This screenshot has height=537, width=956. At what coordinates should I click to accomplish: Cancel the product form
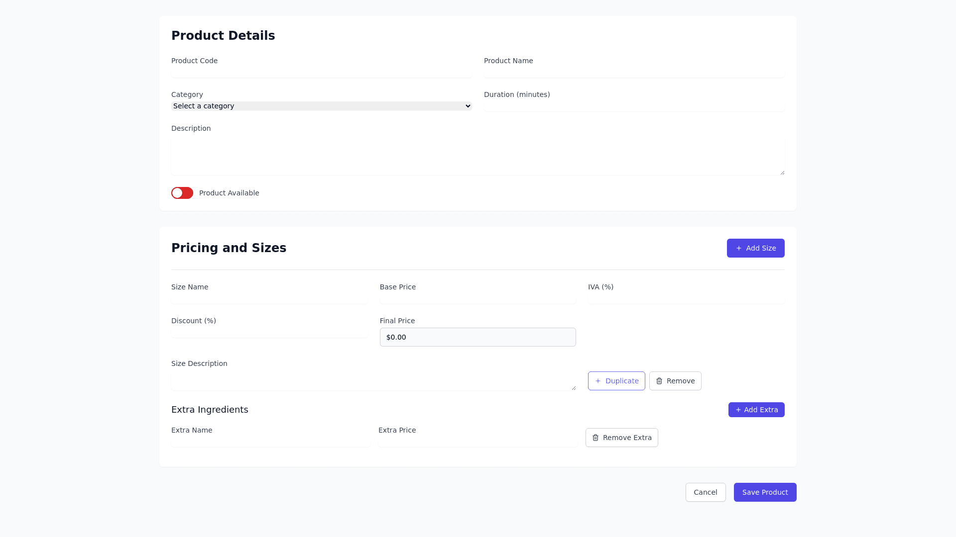[705, 492]
